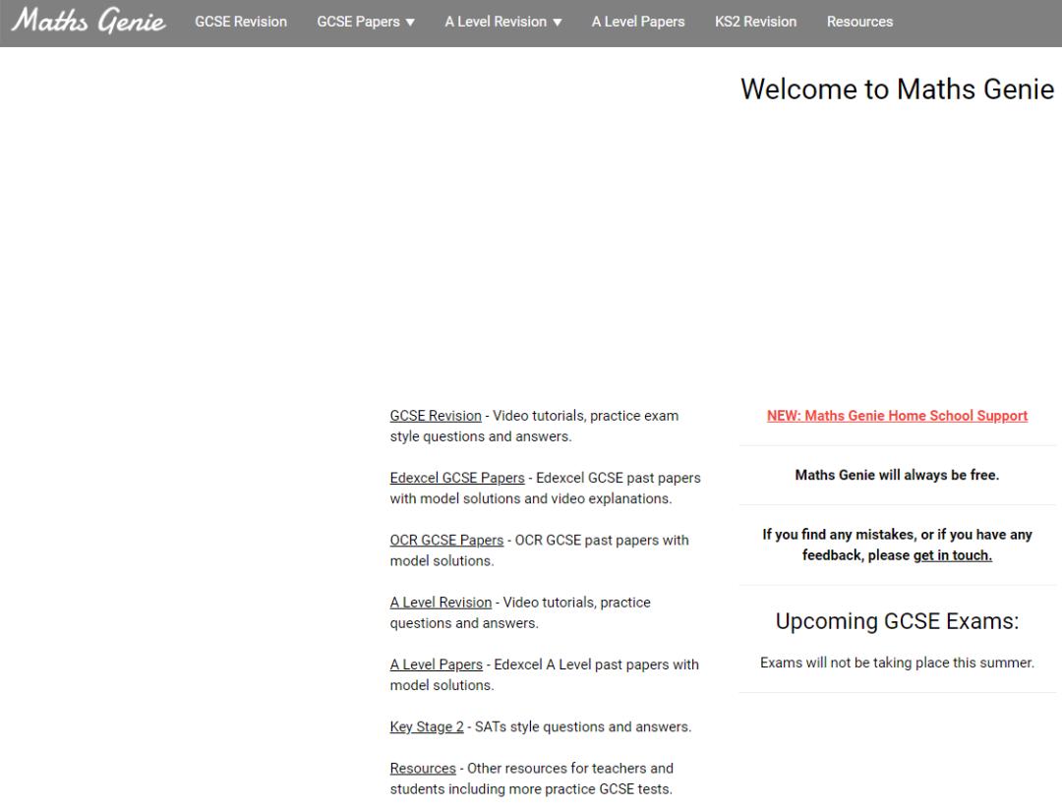
Task: Open A Level Papers in the navigation bar
Action: pyautogui.click(x=638, y=22)
